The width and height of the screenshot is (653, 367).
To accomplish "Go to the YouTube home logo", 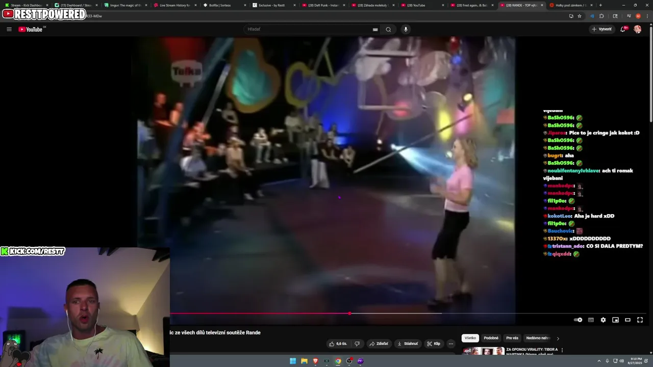I will [31, 29].
